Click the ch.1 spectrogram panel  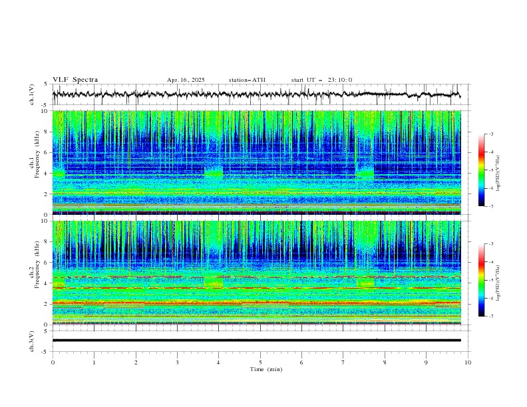tap(256, 162)
